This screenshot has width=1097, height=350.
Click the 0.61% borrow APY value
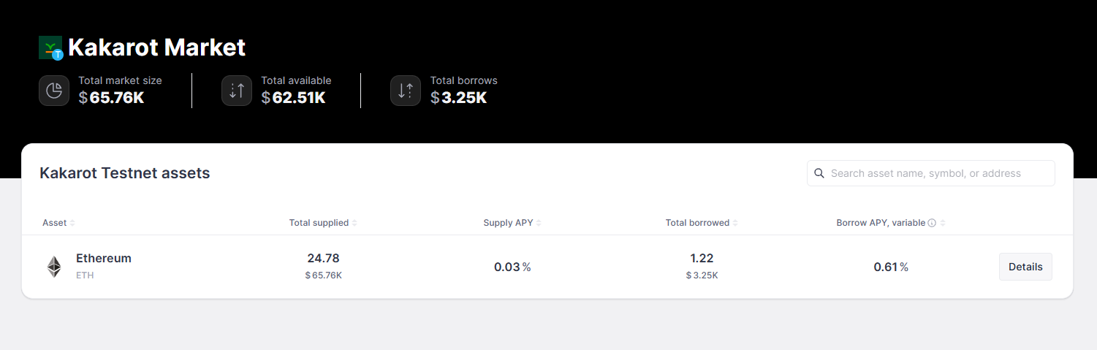[891, 267]
